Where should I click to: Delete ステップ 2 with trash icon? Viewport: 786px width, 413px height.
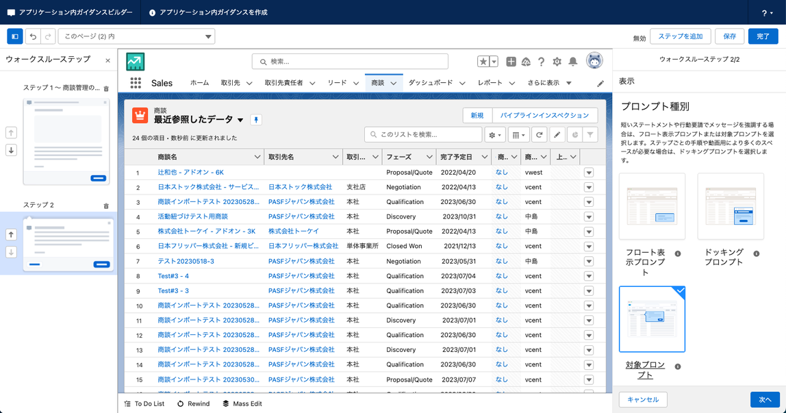point(106,205)
